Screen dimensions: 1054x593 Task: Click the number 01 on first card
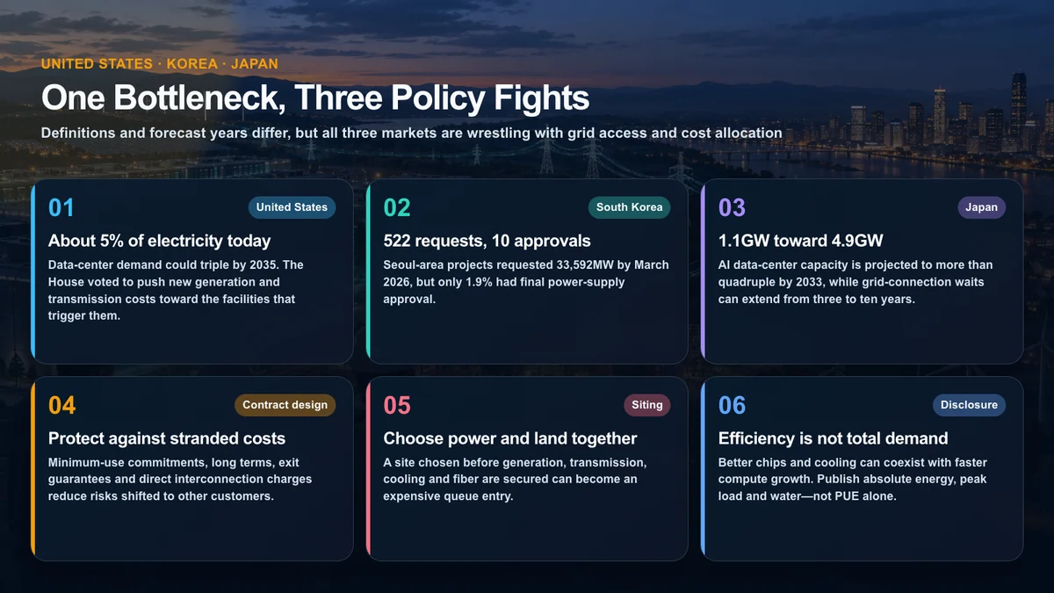coord(61,208)
